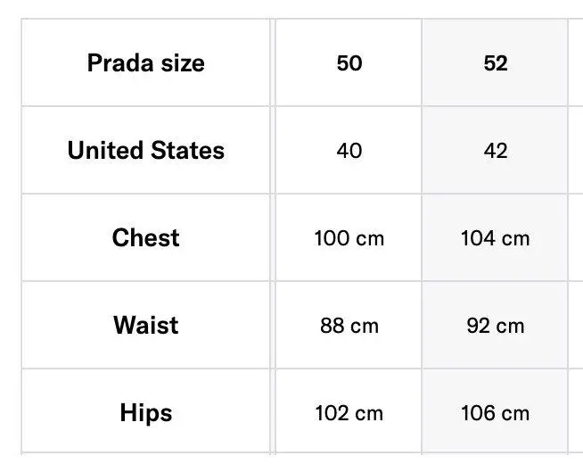Select the United States size 42 cell

(x=496, y=150)
